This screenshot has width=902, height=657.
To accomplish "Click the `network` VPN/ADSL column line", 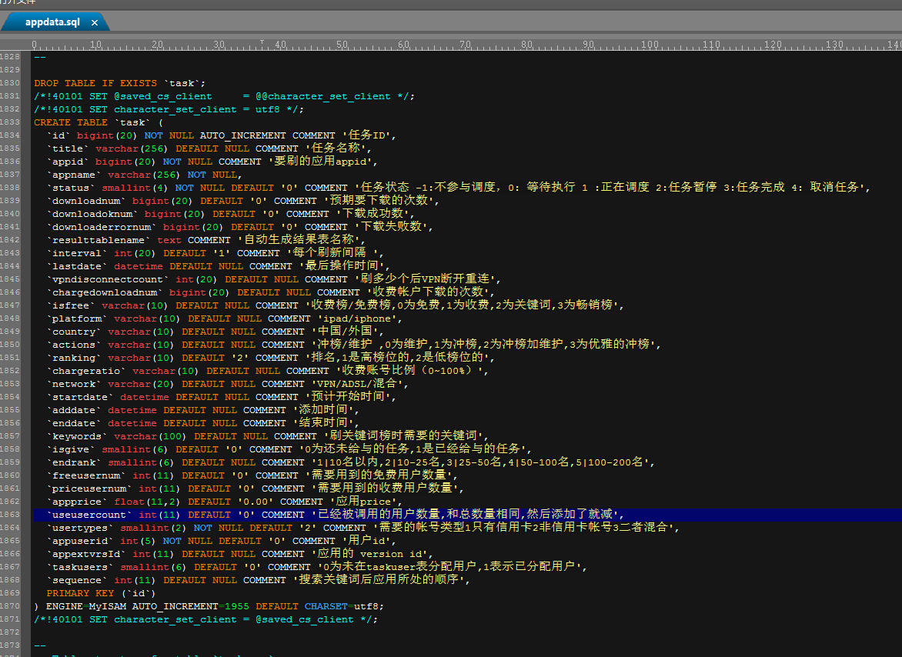I will 228,384.
